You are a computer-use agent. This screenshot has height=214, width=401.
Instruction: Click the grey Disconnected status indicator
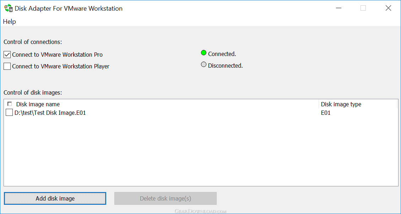coord(204,64)
